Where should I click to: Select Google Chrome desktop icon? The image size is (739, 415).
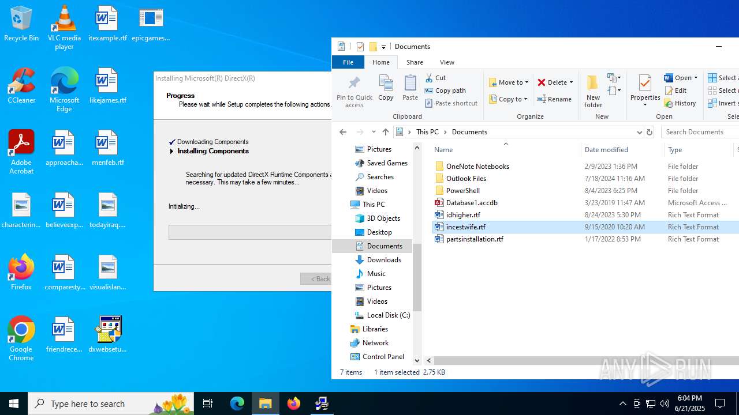click(21, 339)
